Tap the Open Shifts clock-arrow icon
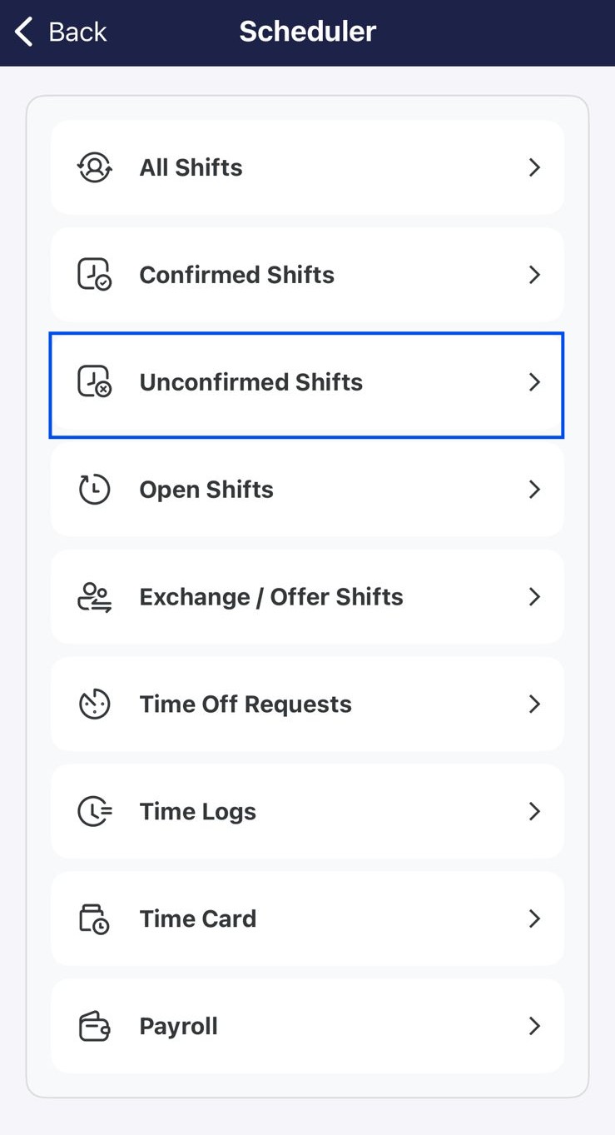Viewport: 615px width, 1135px height. 95,490
